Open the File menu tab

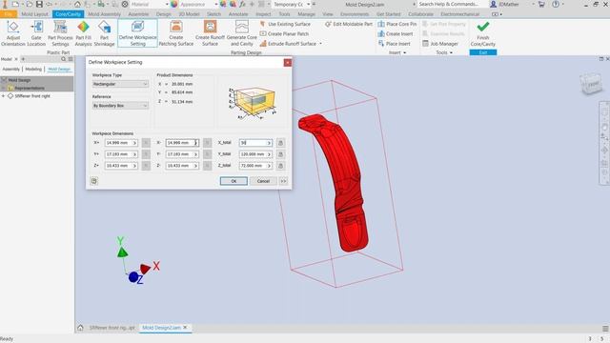click(x=9, y=14)
